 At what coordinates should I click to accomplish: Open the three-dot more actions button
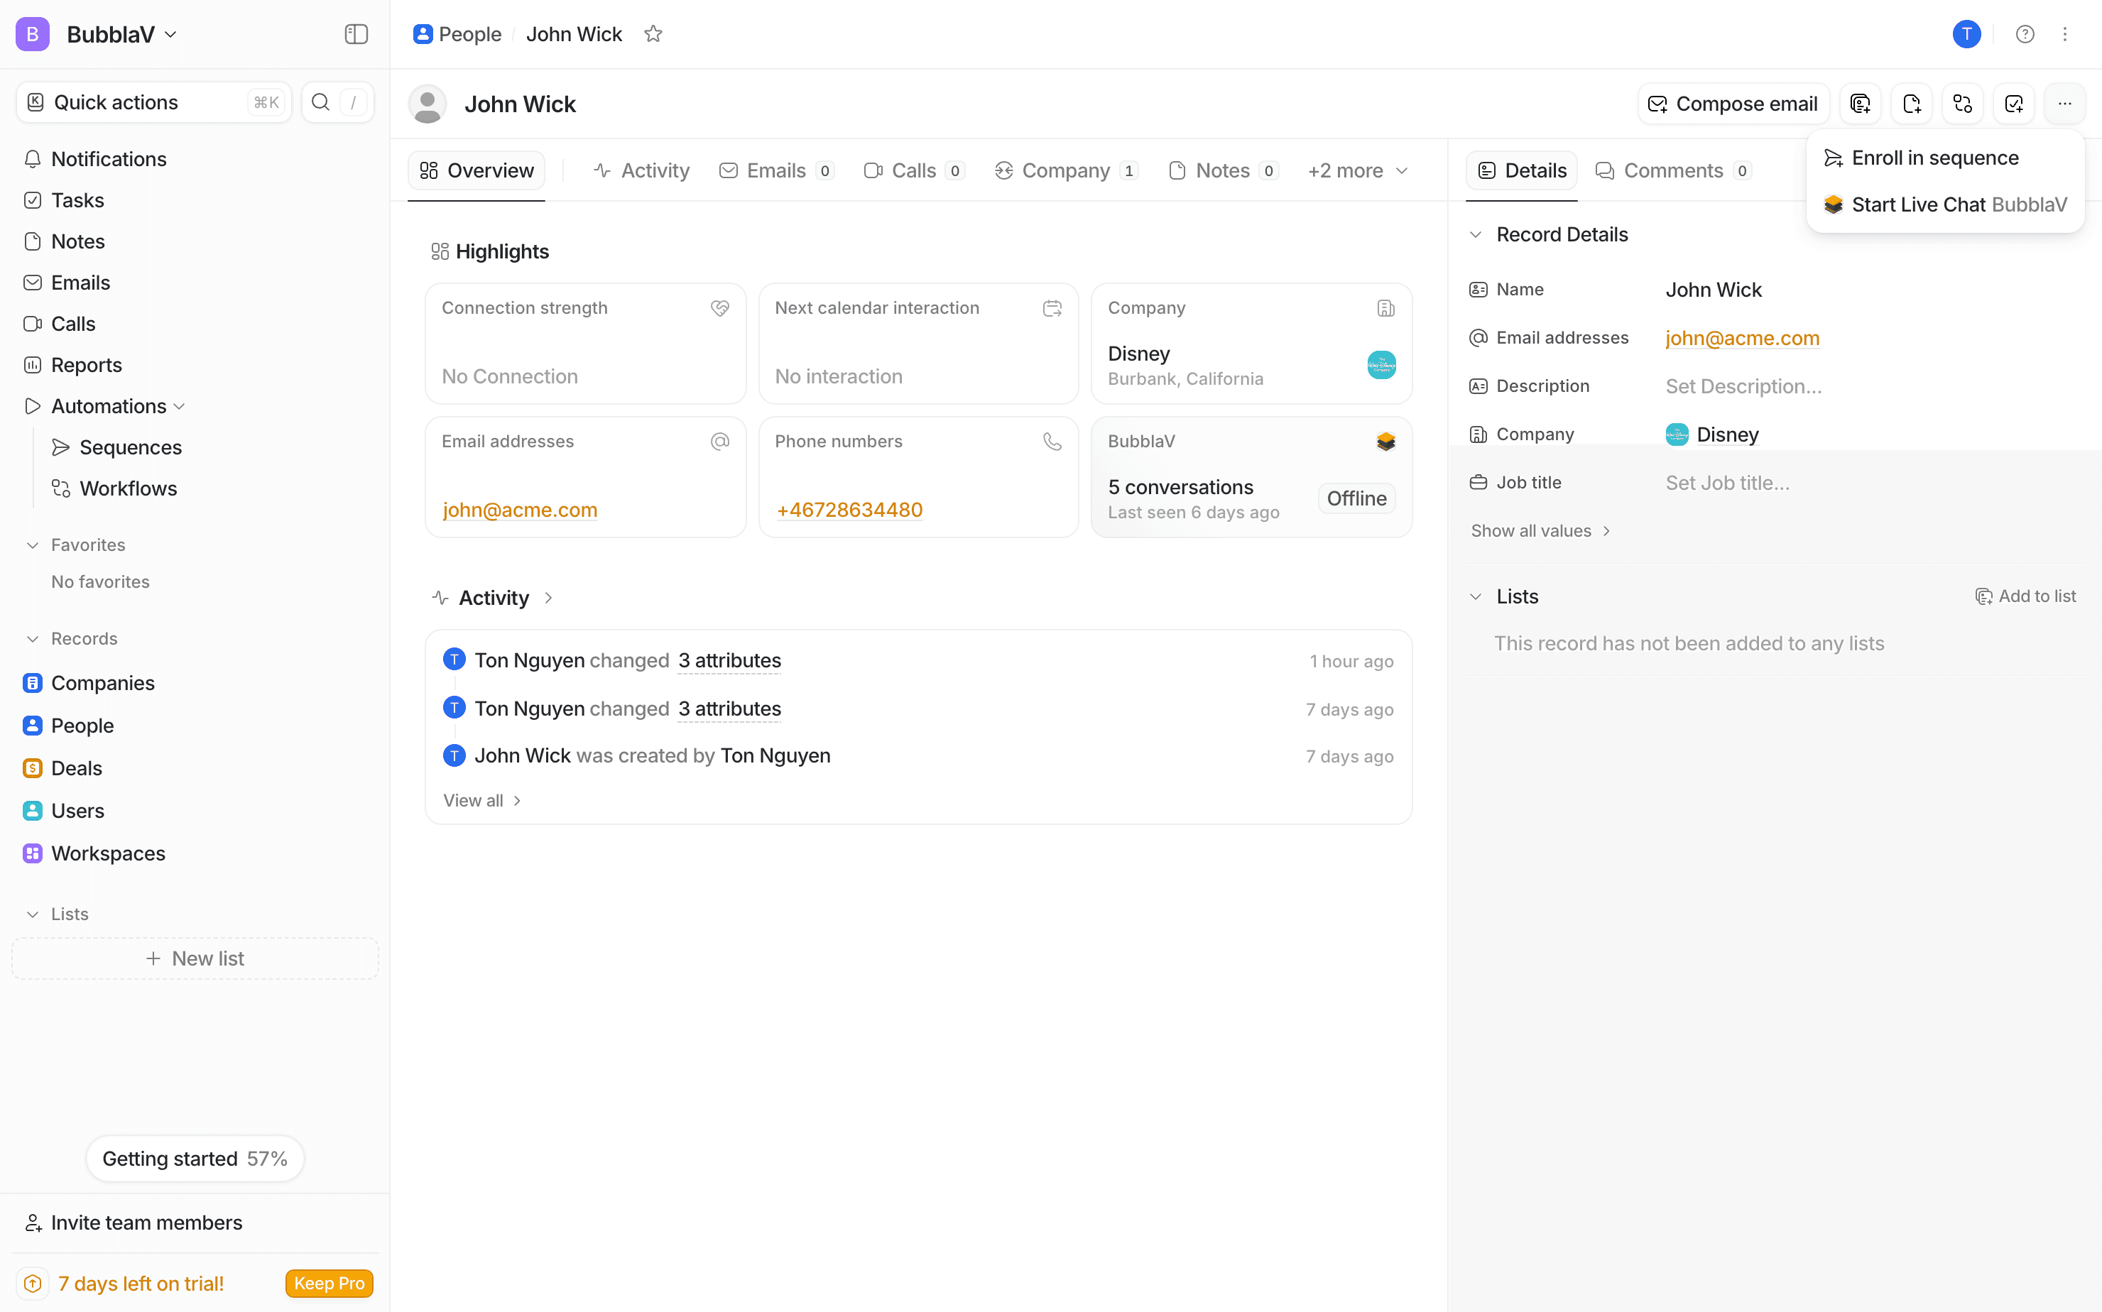coord(2064,104)
